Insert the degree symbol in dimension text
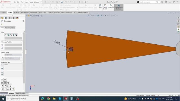This screenshot has width=180, height=101. 5,86
